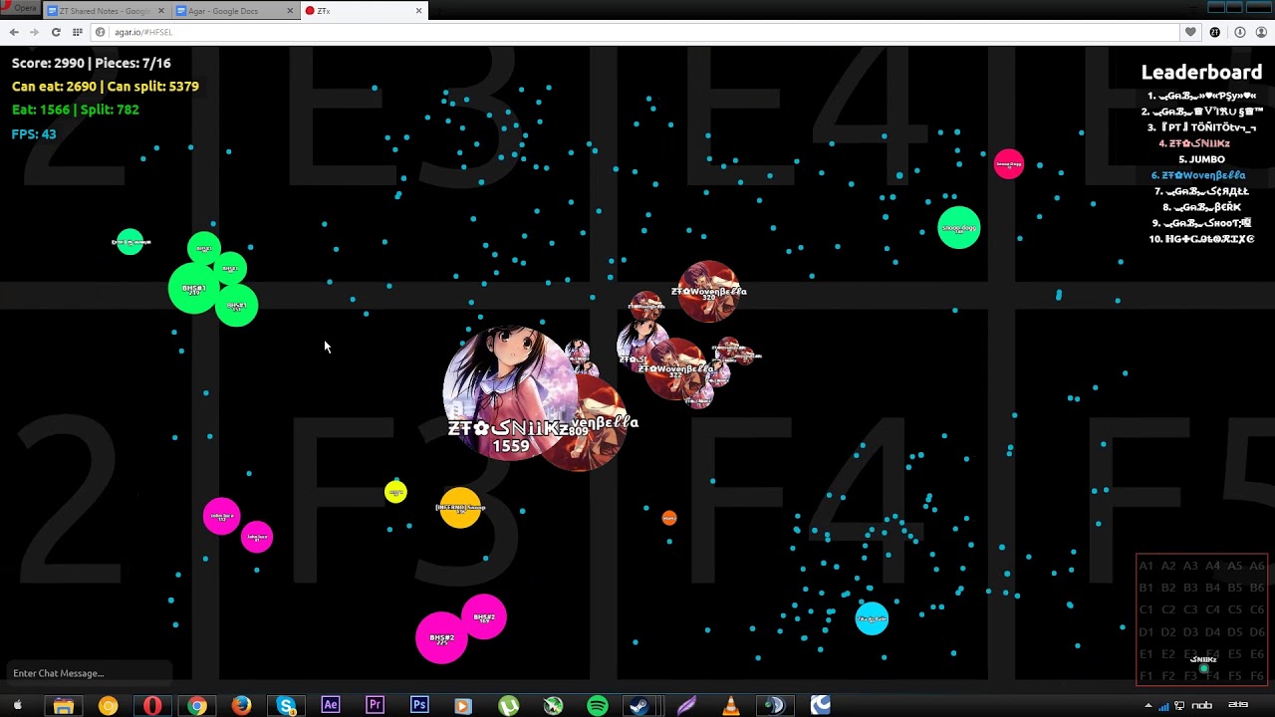
Task: Focus the agar.io address bar
Action: [x=637, y=32]
